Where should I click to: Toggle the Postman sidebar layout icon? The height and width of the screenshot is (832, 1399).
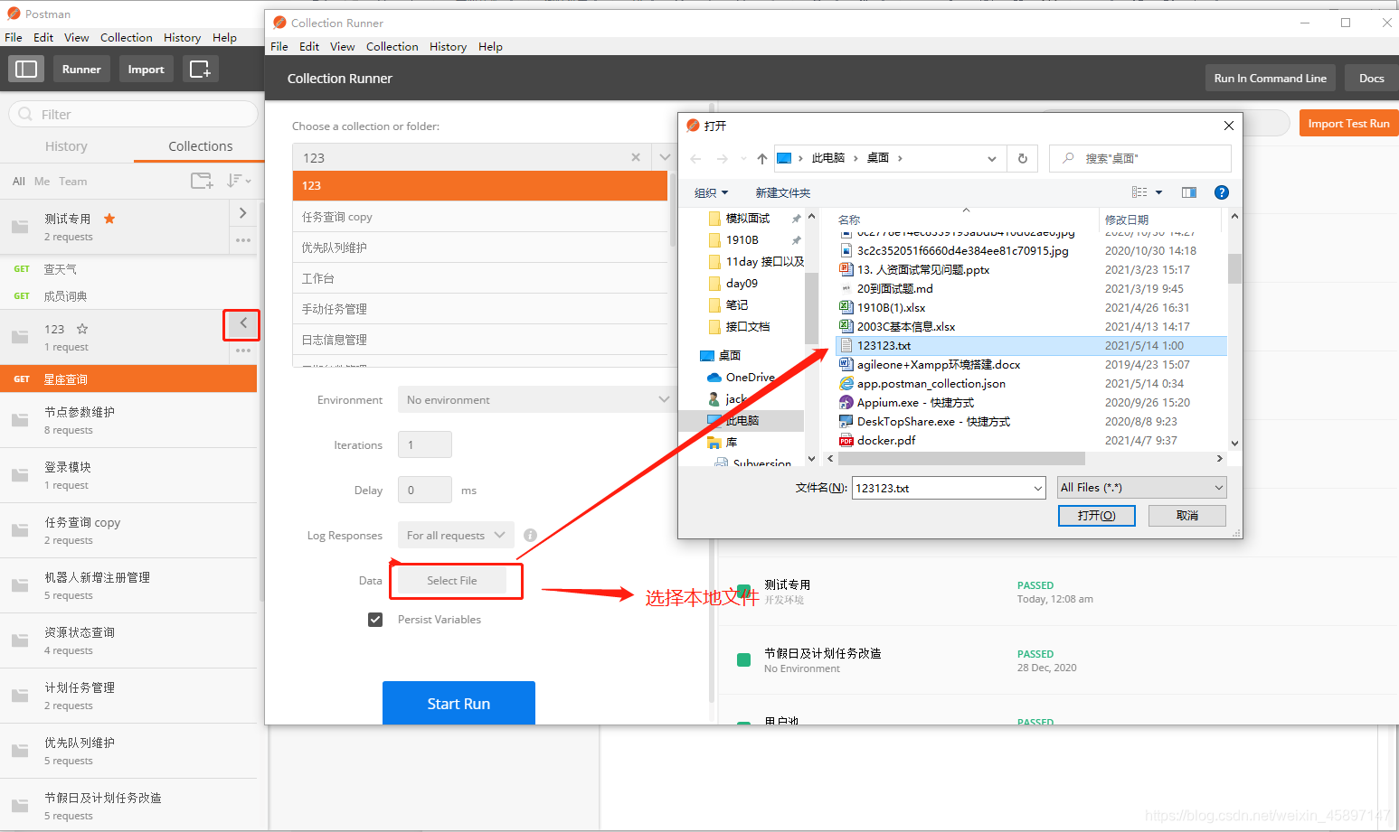coord(27,69)
